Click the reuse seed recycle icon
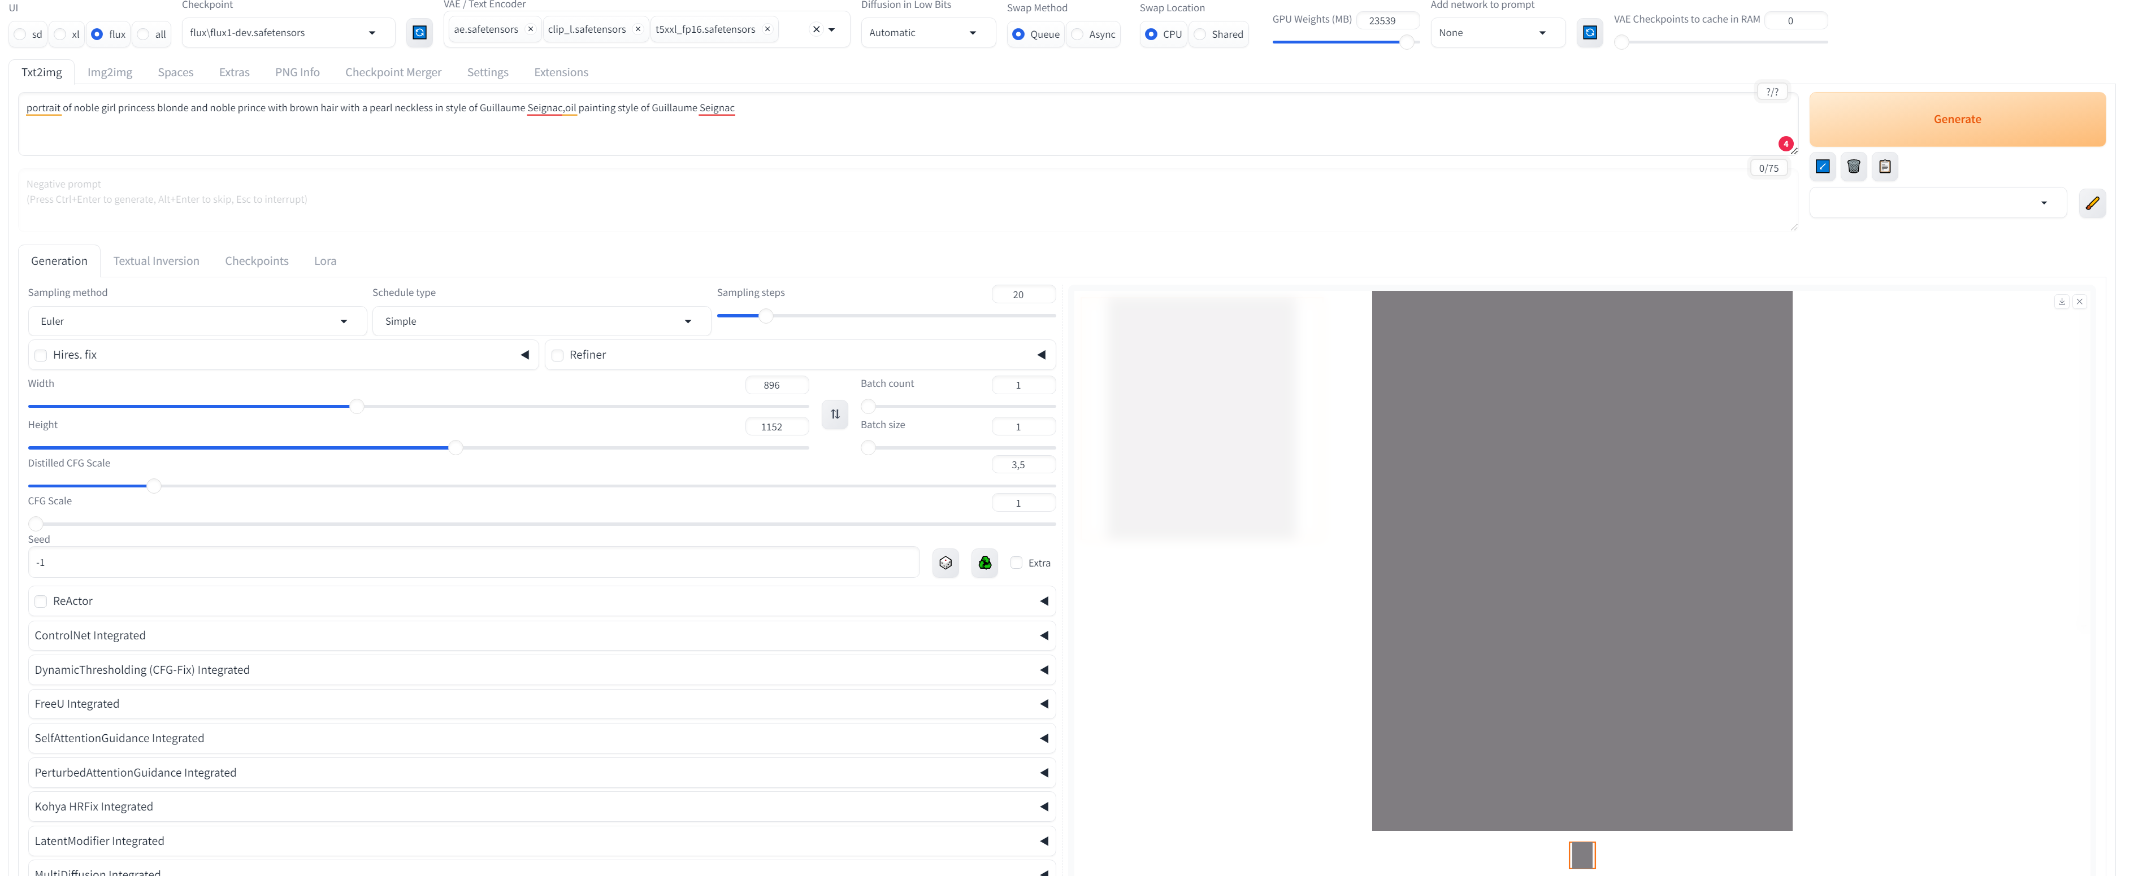Screen dimensions: 2134x876 point(984,563)
